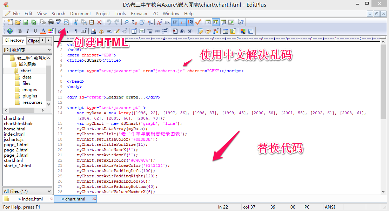Select page_2.html in the file list

click(x=16, y=150)
